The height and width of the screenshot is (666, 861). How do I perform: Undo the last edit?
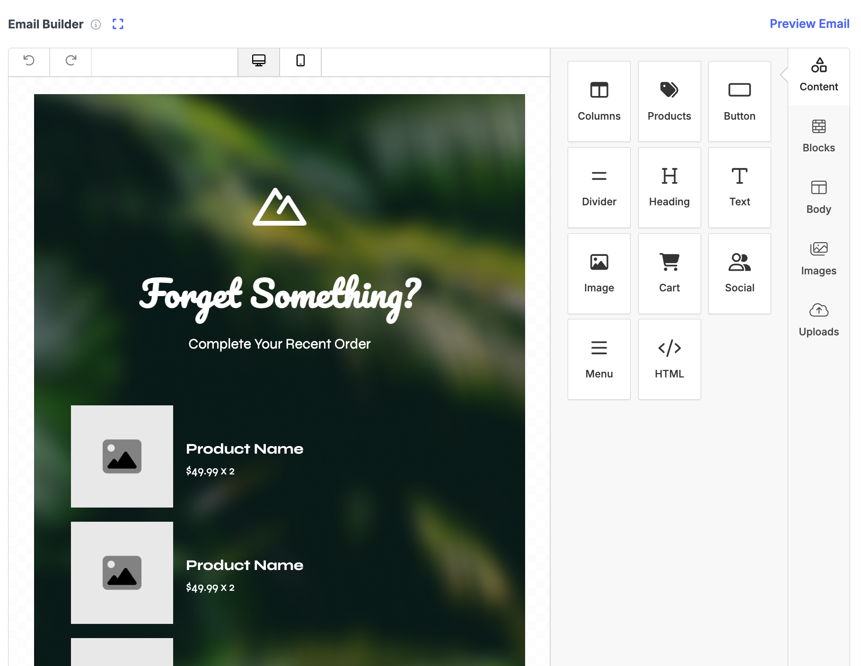(29, 61)
